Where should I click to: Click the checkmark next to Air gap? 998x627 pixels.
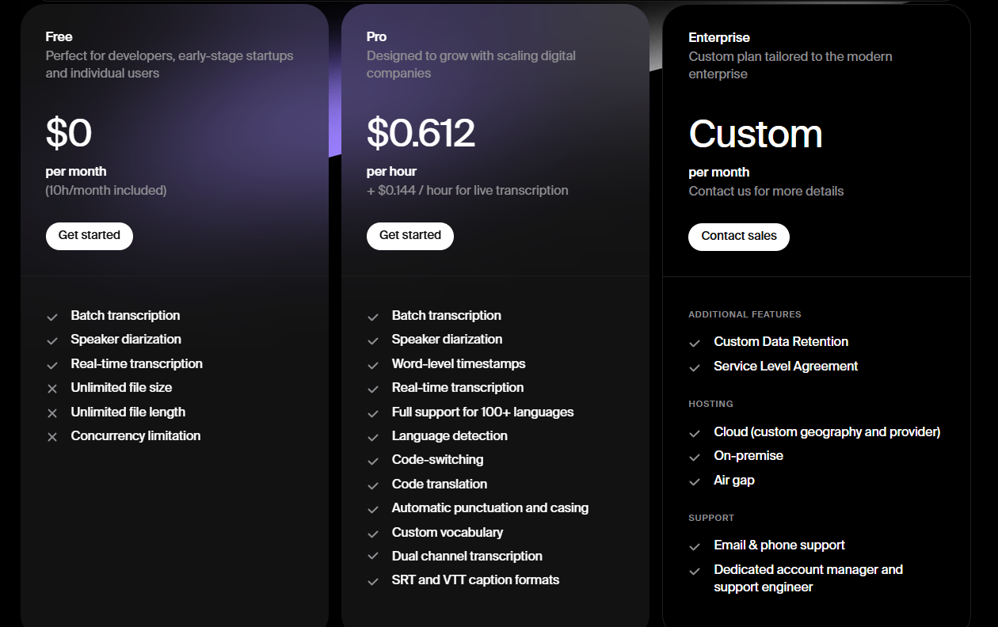(x=695, y=481)
